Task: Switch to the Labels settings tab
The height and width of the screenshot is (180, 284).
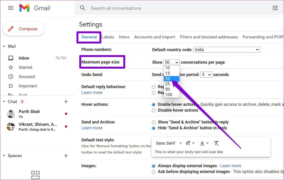Action: pyautogui.click(x=108, y=37)
